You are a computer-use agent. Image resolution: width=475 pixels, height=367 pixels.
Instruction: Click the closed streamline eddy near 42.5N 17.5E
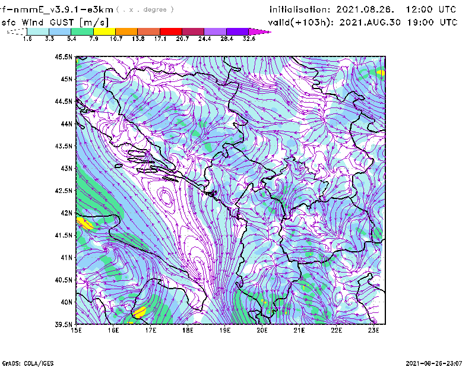165,197
